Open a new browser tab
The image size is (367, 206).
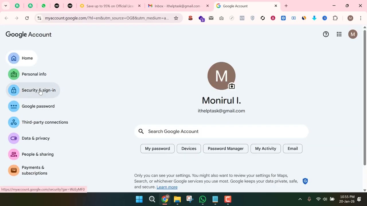286,6
